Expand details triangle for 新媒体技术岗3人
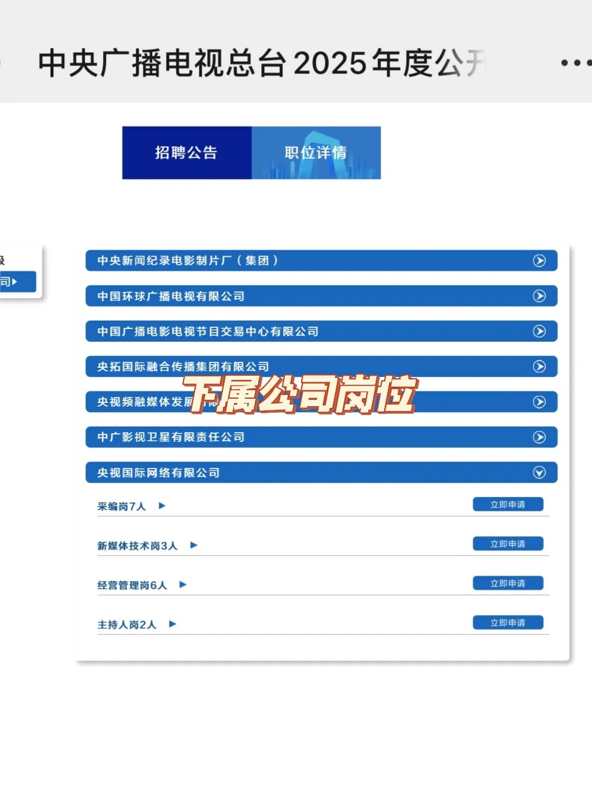Screen dimensions: 592x789 tap(194, 545)
